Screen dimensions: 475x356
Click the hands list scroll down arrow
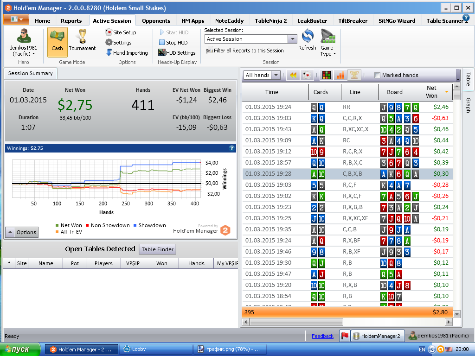point(456,314)
